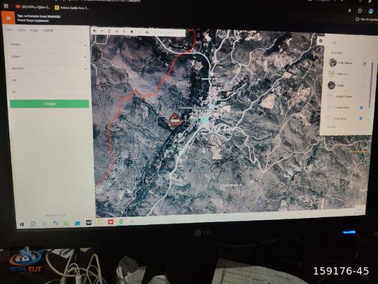Image resolution: width=378 pixels, height=284 pixels.
Task: Click the zoom out minus tool
Action: click(x=102, y=31)
